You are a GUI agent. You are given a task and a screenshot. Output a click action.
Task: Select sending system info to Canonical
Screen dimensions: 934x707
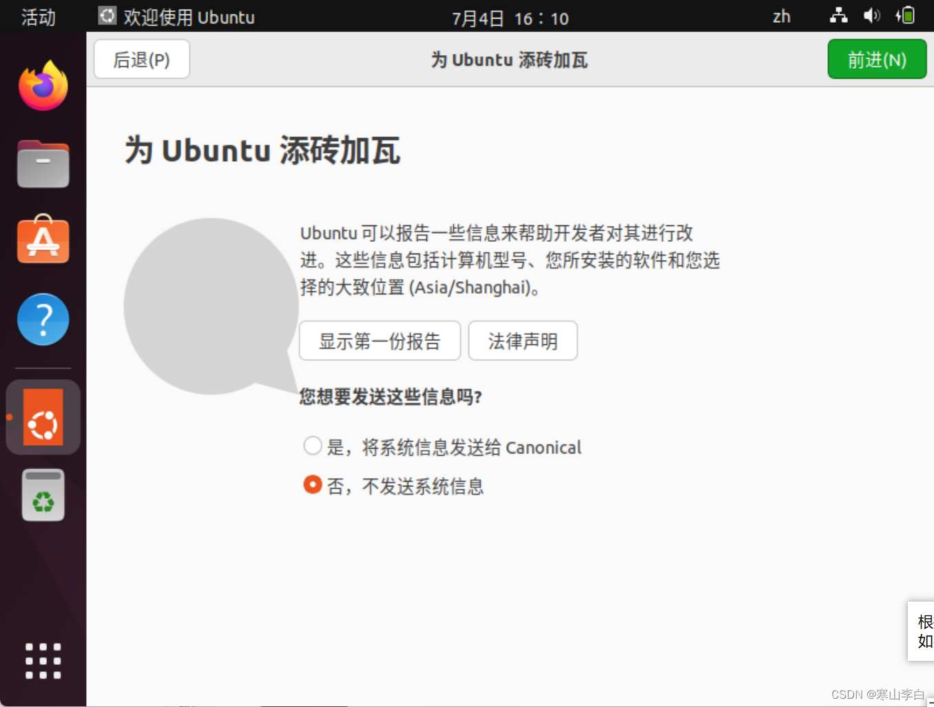click(313, 446)
